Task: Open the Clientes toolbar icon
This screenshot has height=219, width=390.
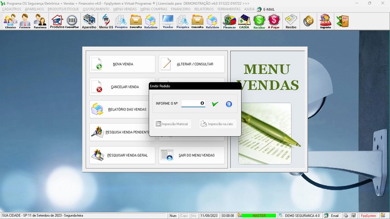Action: [10, 21]
